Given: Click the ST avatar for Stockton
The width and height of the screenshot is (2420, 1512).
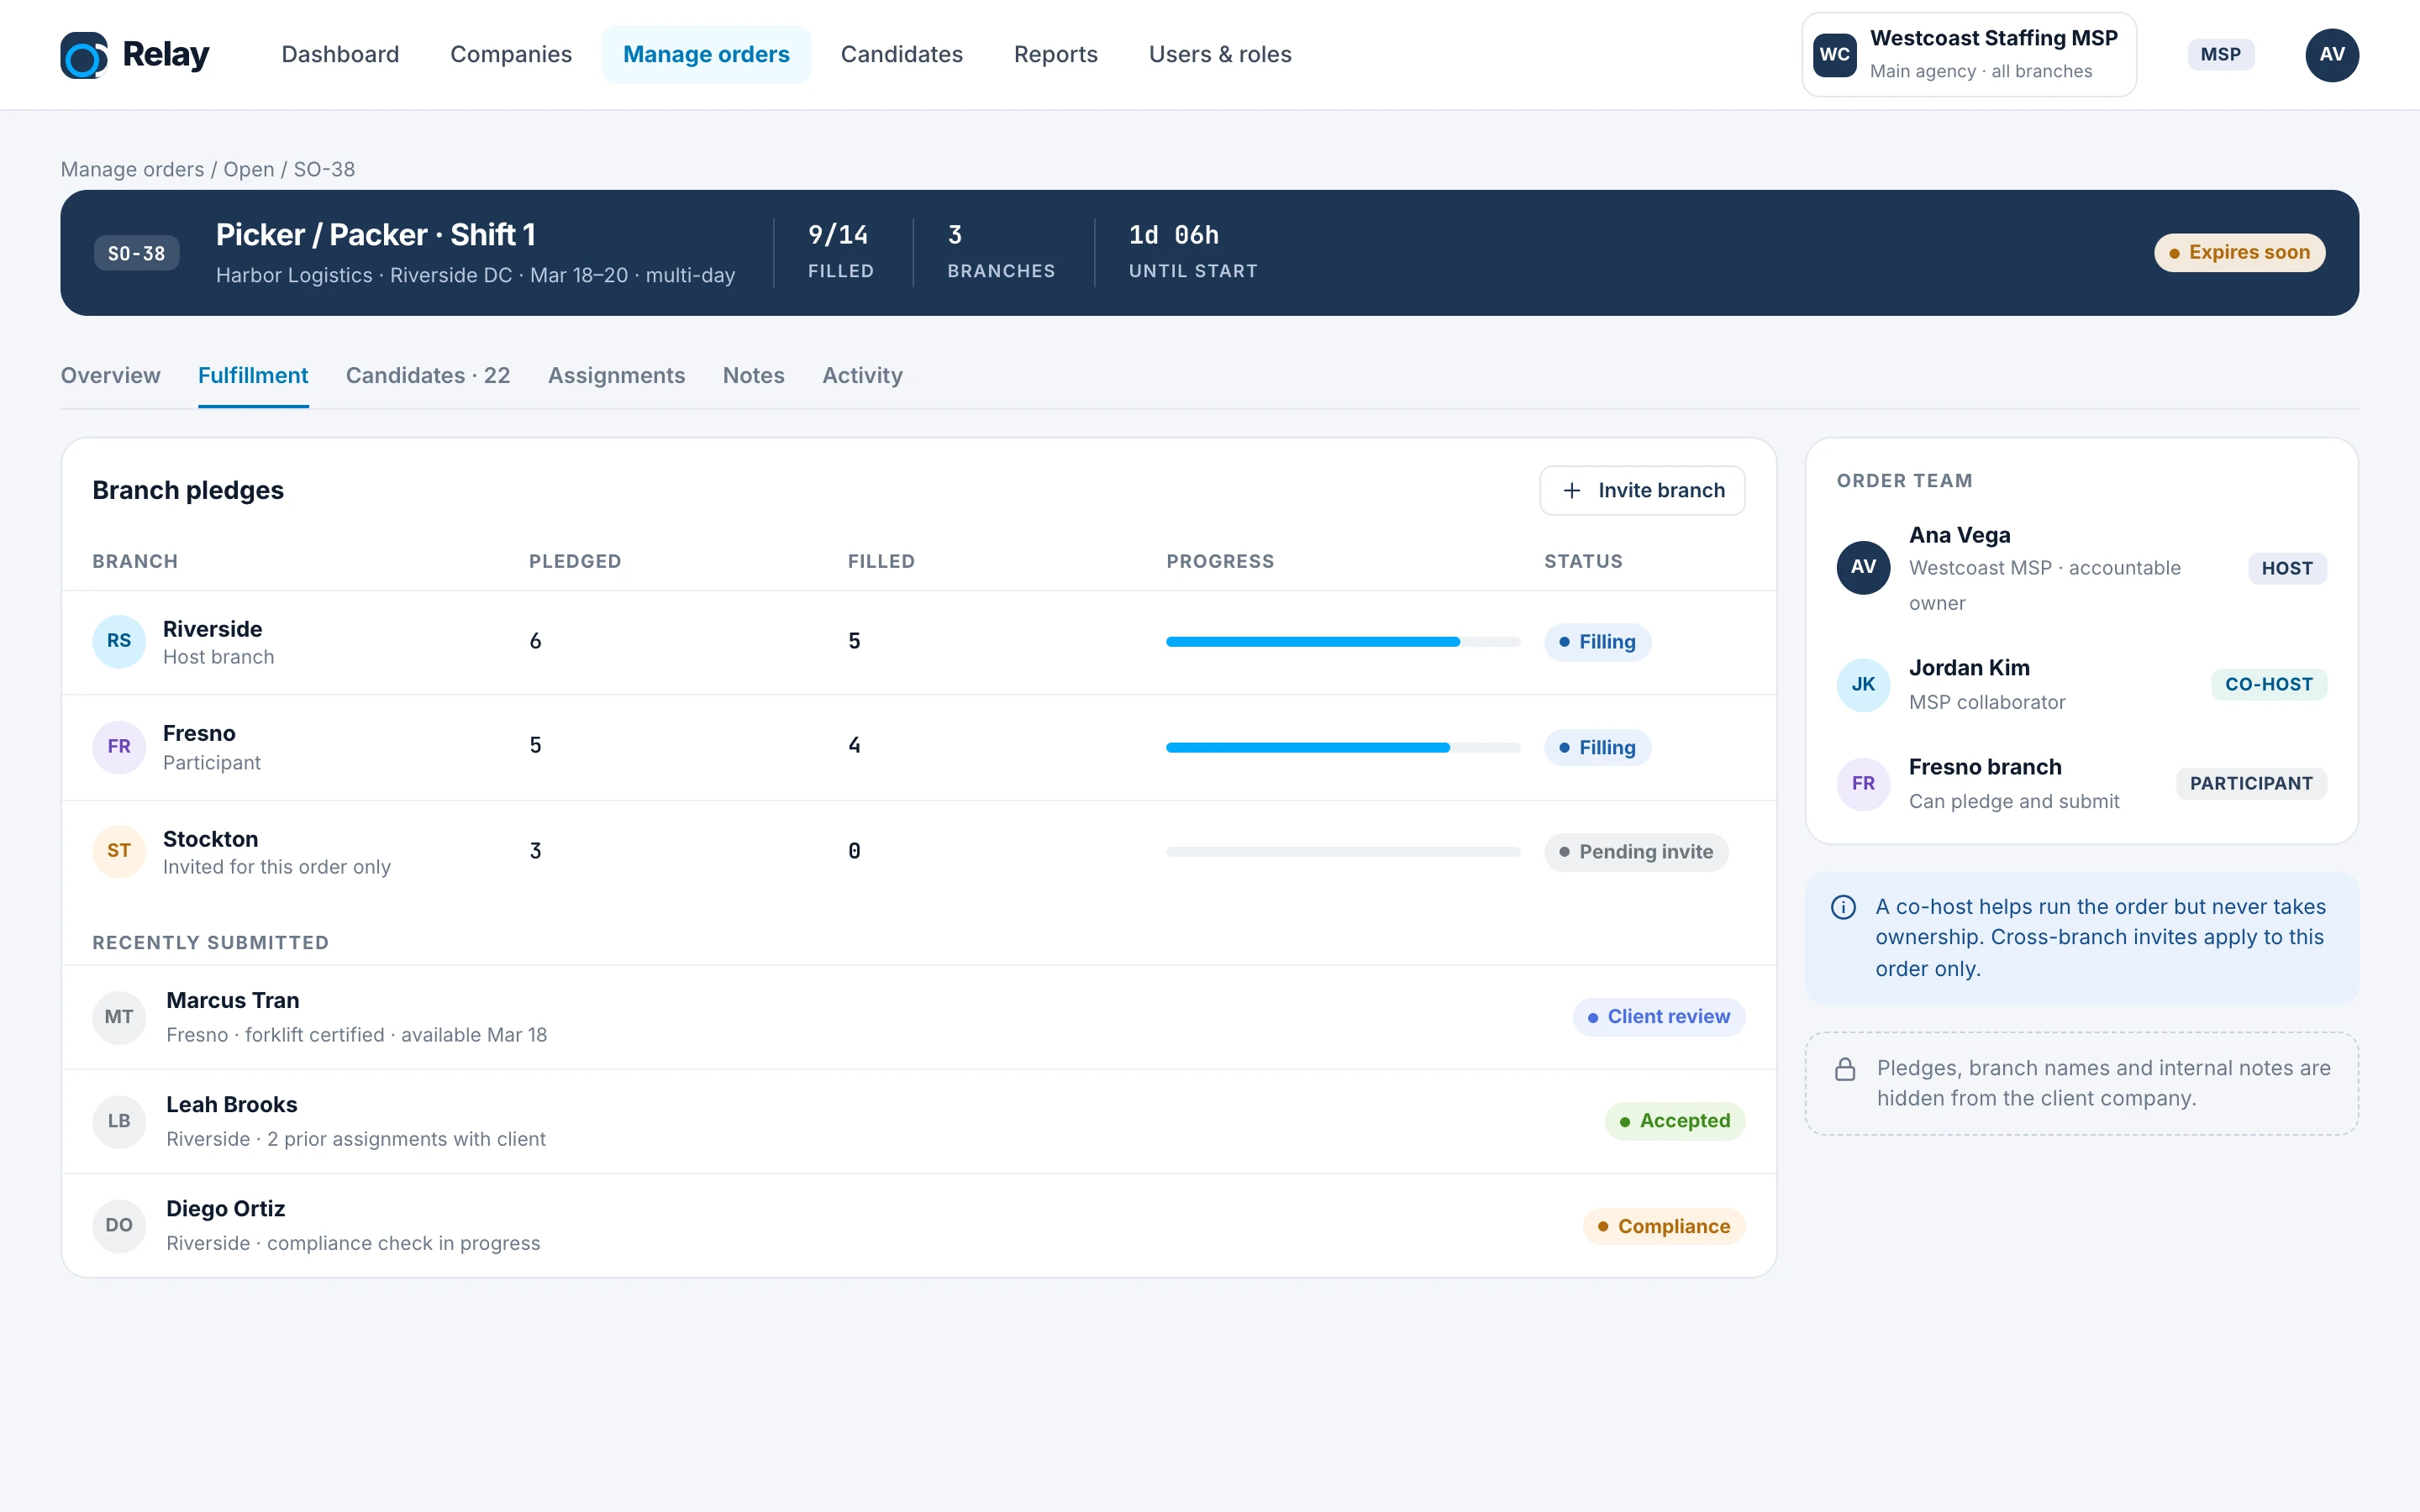Looking at the screenshot, I should pos(119,851).
